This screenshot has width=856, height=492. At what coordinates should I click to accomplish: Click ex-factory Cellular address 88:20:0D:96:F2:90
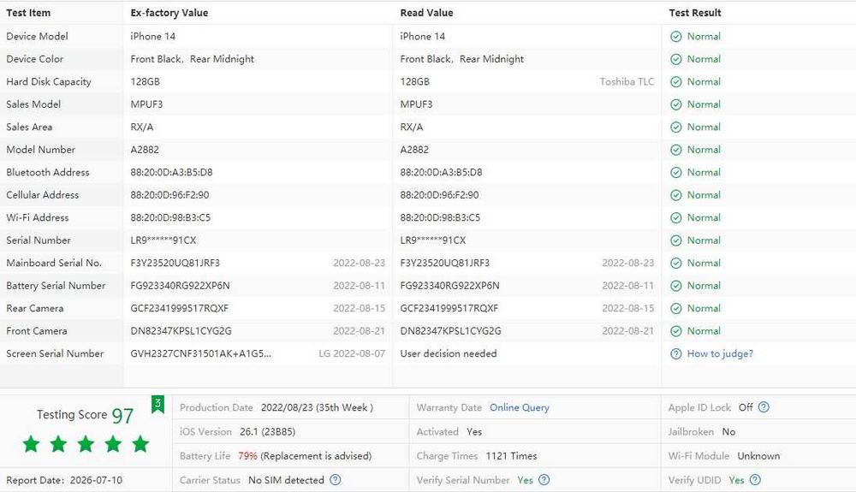coord(169,195)
